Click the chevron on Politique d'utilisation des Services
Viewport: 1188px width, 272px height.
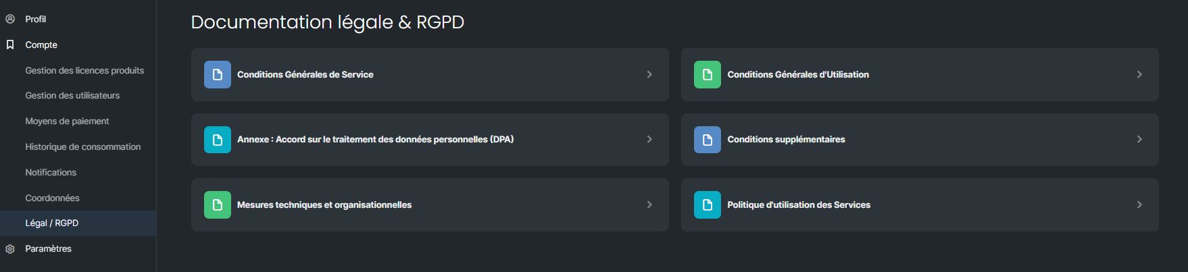click(x=1139, y=205)
